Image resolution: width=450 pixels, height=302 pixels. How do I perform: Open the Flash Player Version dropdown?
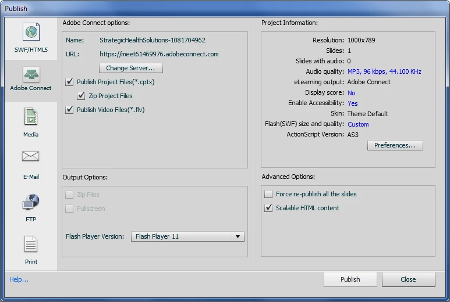click(x=187, y=236)
